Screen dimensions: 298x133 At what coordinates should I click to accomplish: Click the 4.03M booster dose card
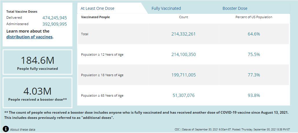(x=37, y=93)
